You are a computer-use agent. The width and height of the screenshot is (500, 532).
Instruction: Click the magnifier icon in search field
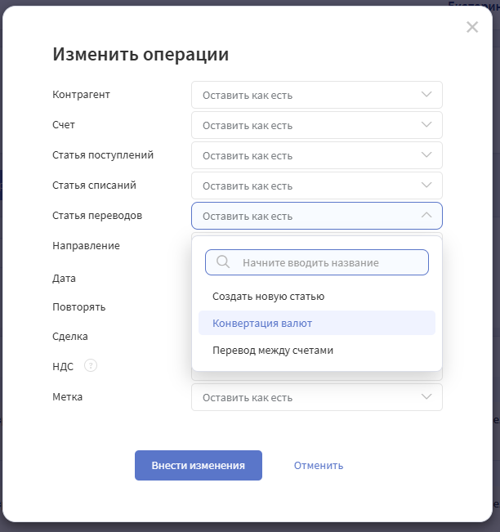[x=222, y=262]
